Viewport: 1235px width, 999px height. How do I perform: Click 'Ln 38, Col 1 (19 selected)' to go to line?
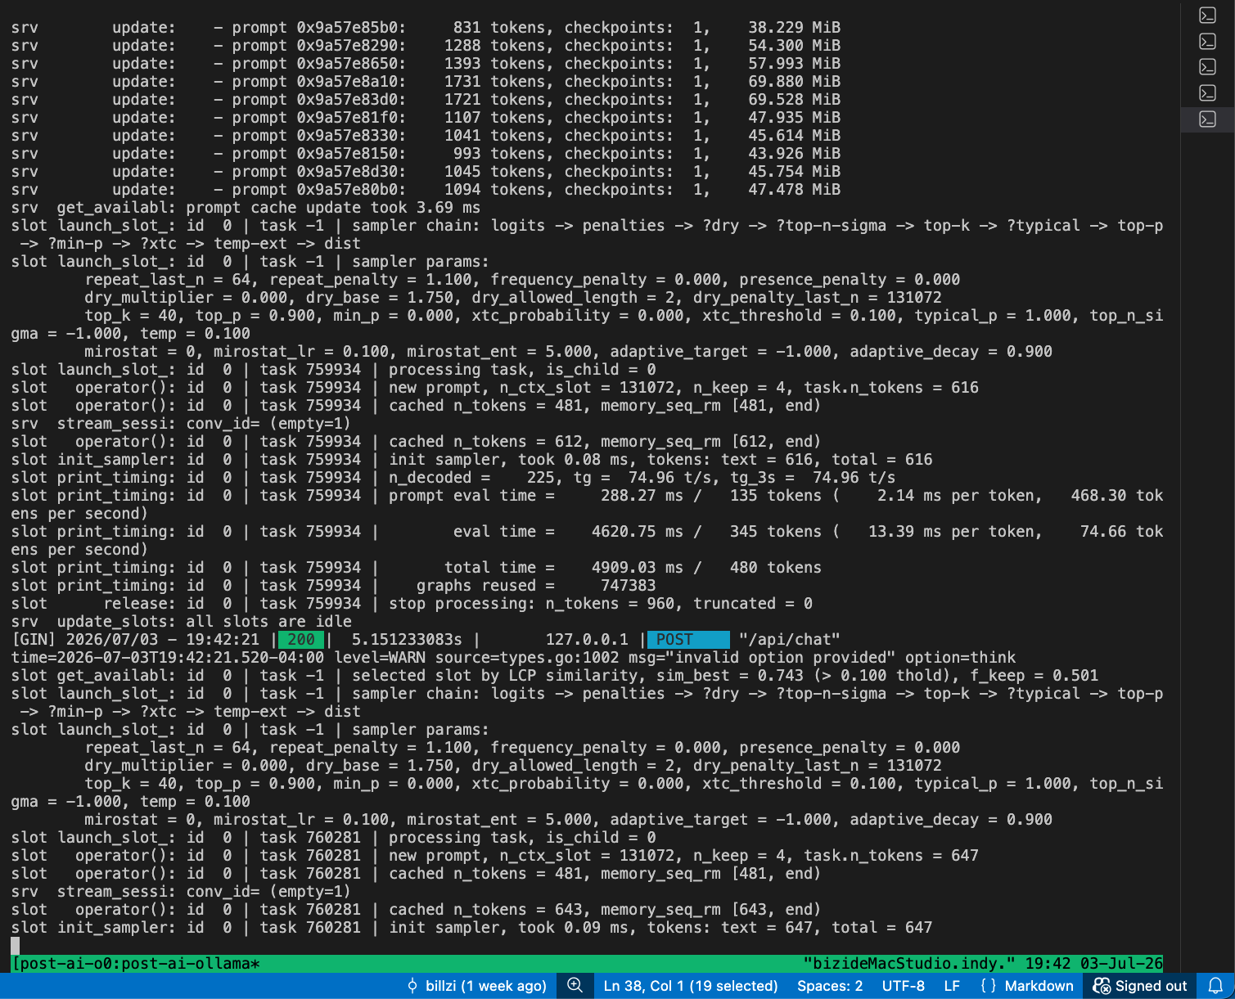(691, 986)
